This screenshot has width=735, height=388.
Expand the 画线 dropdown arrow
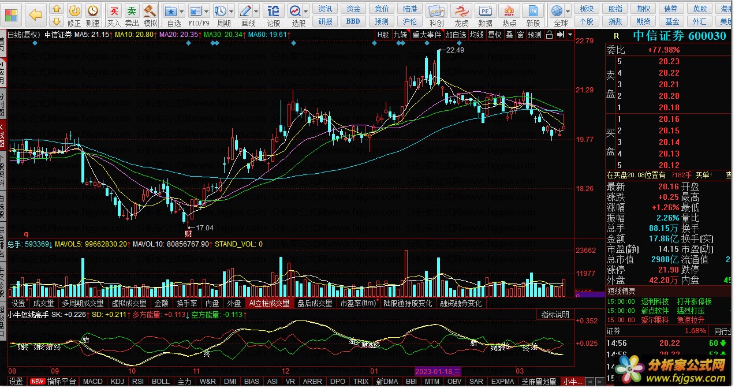(x=256, y=12)
